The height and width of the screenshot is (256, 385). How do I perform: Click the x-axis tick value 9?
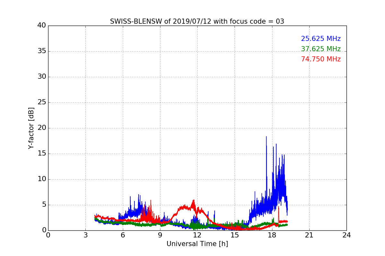[160, 235]
